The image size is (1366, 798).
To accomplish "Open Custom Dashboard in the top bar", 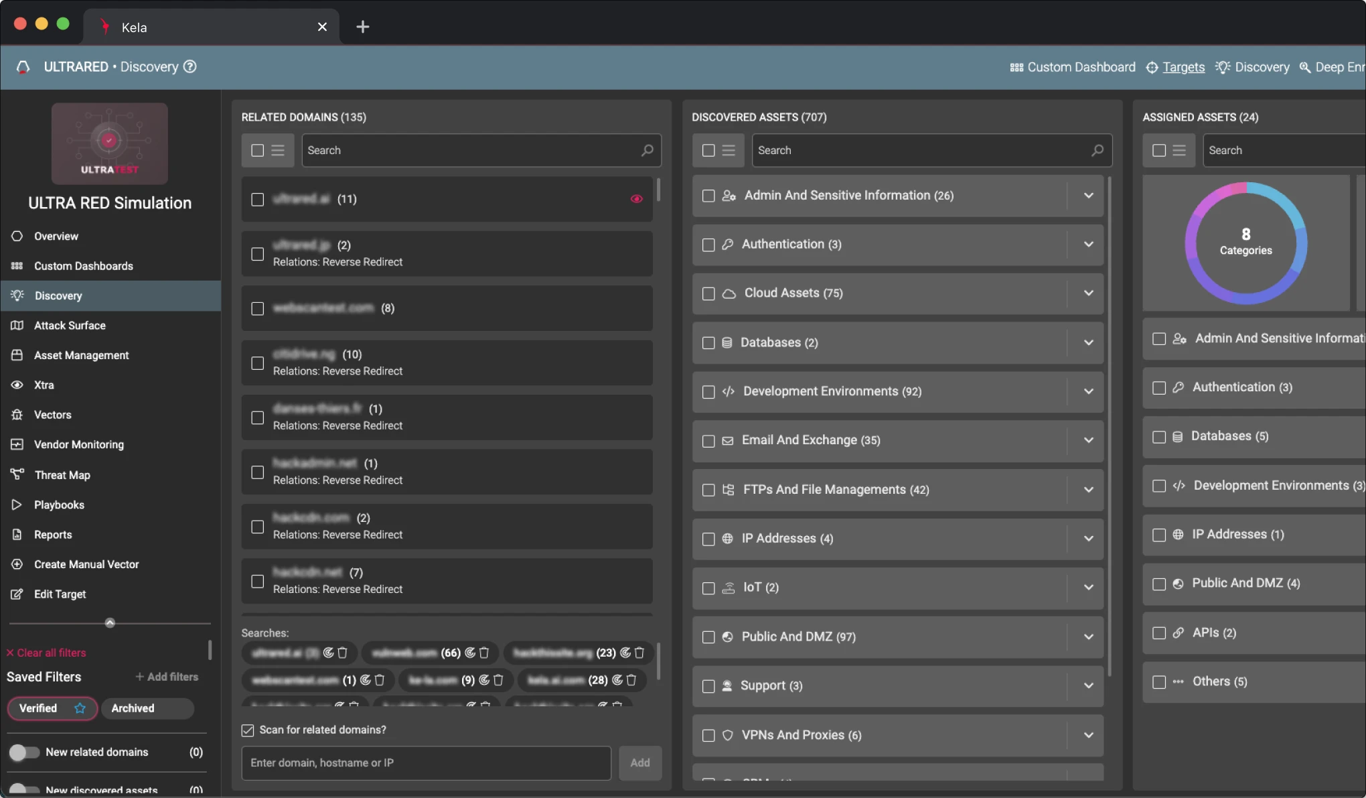I will [1073, 67].
